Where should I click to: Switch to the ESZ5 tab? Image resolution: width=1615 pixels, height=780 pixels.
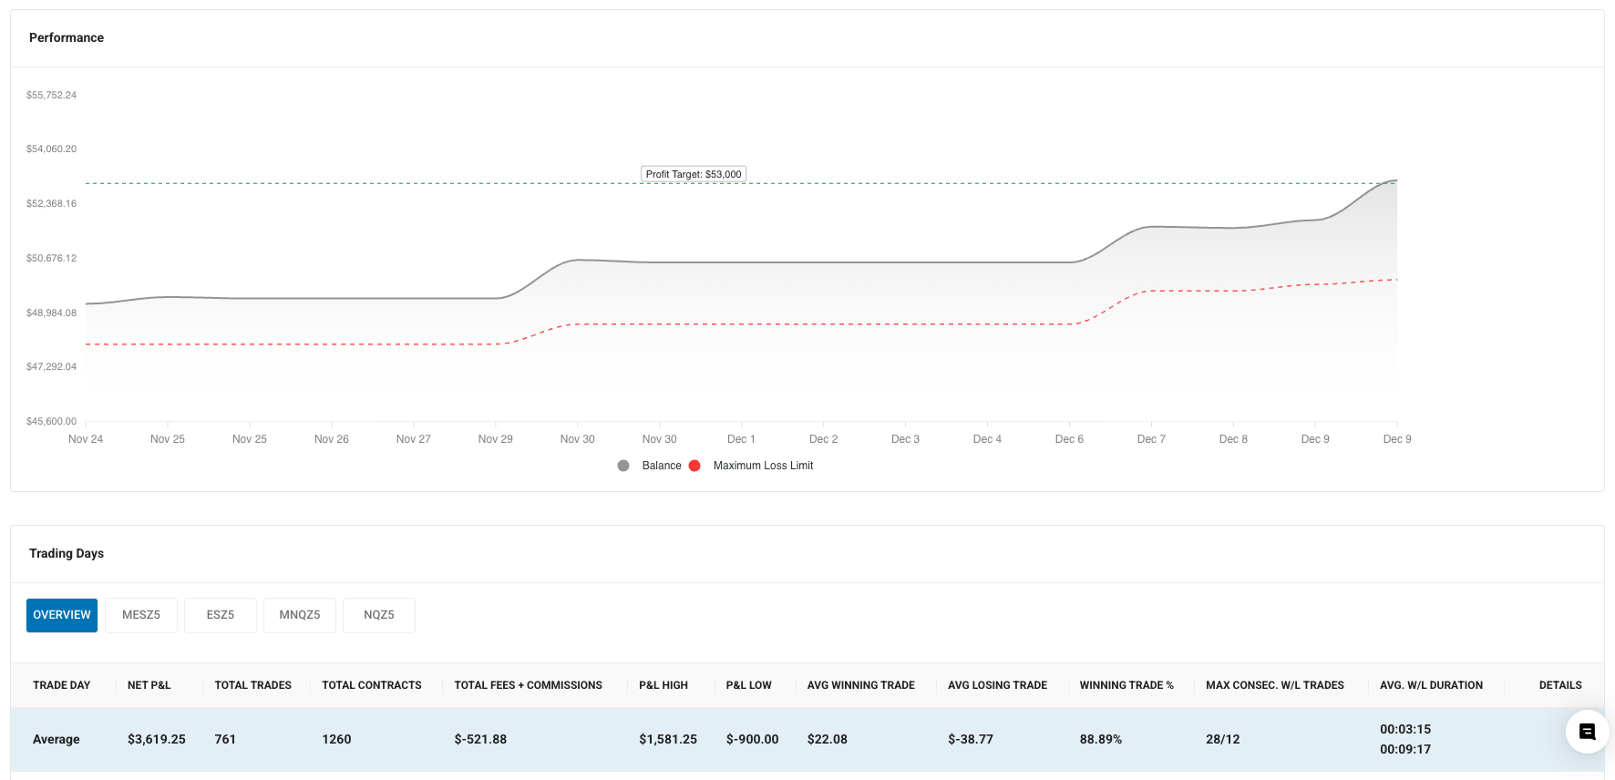coord(221,615)
